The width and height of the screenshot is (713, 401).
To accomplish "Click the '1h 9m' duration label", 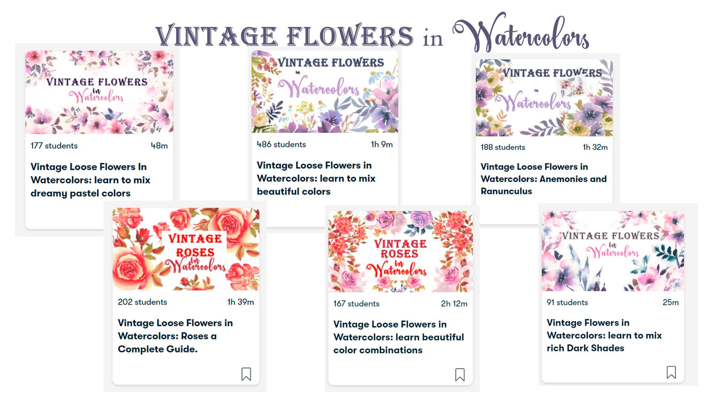I will click(x=382, y=144).
